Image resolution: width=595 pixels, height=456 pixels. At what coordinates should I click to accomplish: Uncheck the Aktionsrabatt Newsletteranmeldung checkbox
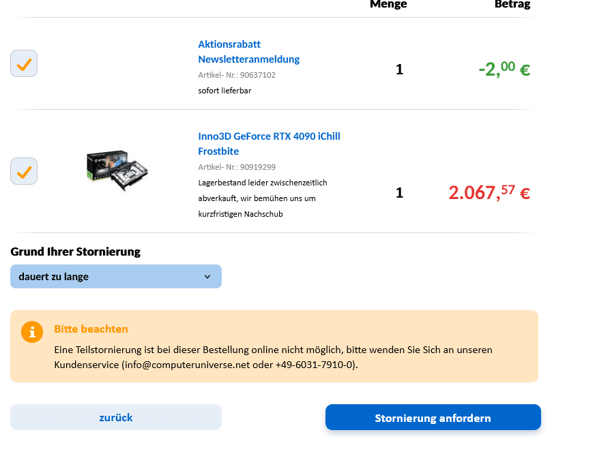point(24,63)
